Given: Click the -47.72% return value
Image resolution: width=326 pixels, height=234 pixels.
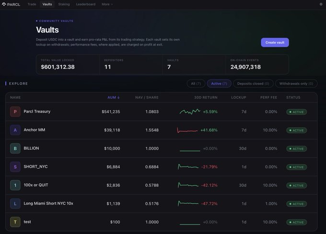Looking at the screenshot, I should pos(209,204).
